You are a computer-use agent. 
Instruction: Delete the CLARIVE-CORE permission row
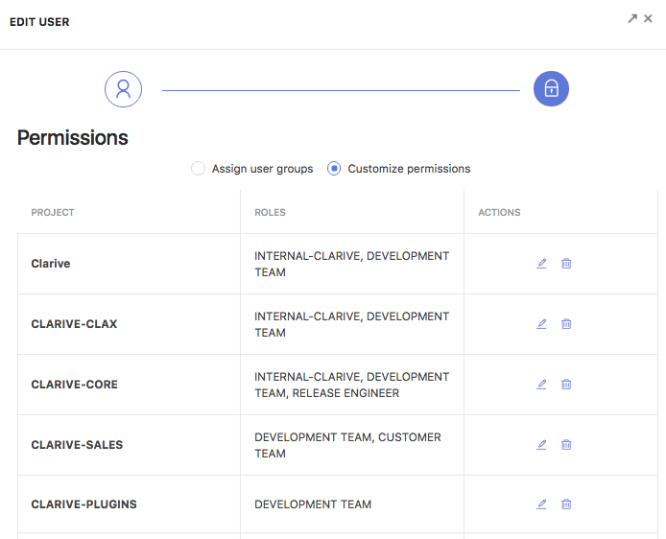[x=566, y=384]
